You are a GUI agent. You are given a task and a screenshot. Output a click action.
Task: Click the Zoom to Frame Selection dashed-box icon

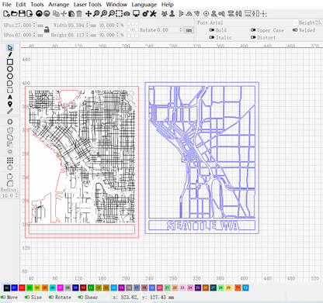click(x=119, y=14)
